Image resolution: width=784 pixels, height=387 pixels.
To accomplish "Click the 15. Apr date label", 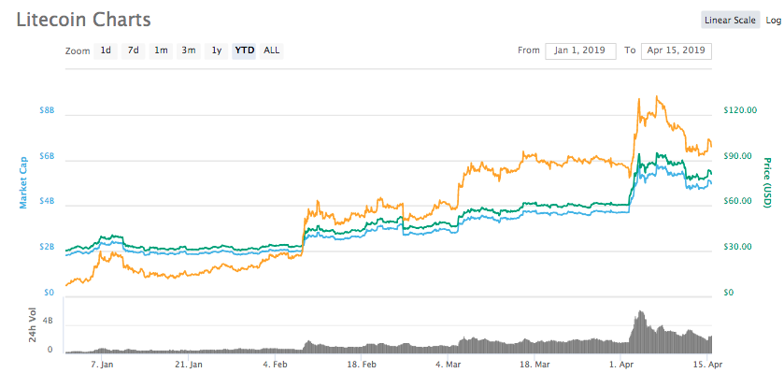I will point(706,364).
